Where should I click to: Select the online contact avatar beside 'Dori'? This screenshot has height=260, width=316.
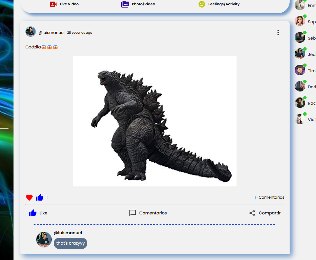[300, 86]
